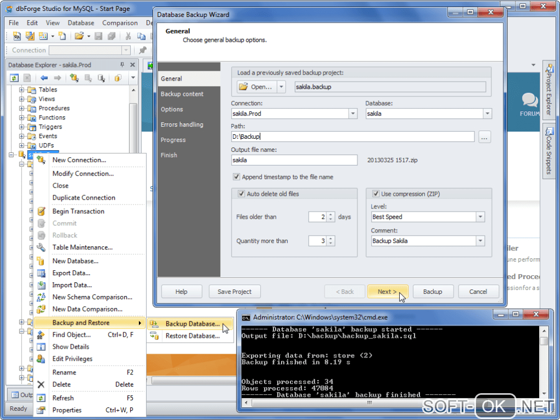Click the Open Connection icon in Database Explorer toolbar
560x420 pixels.
point(88,78)
